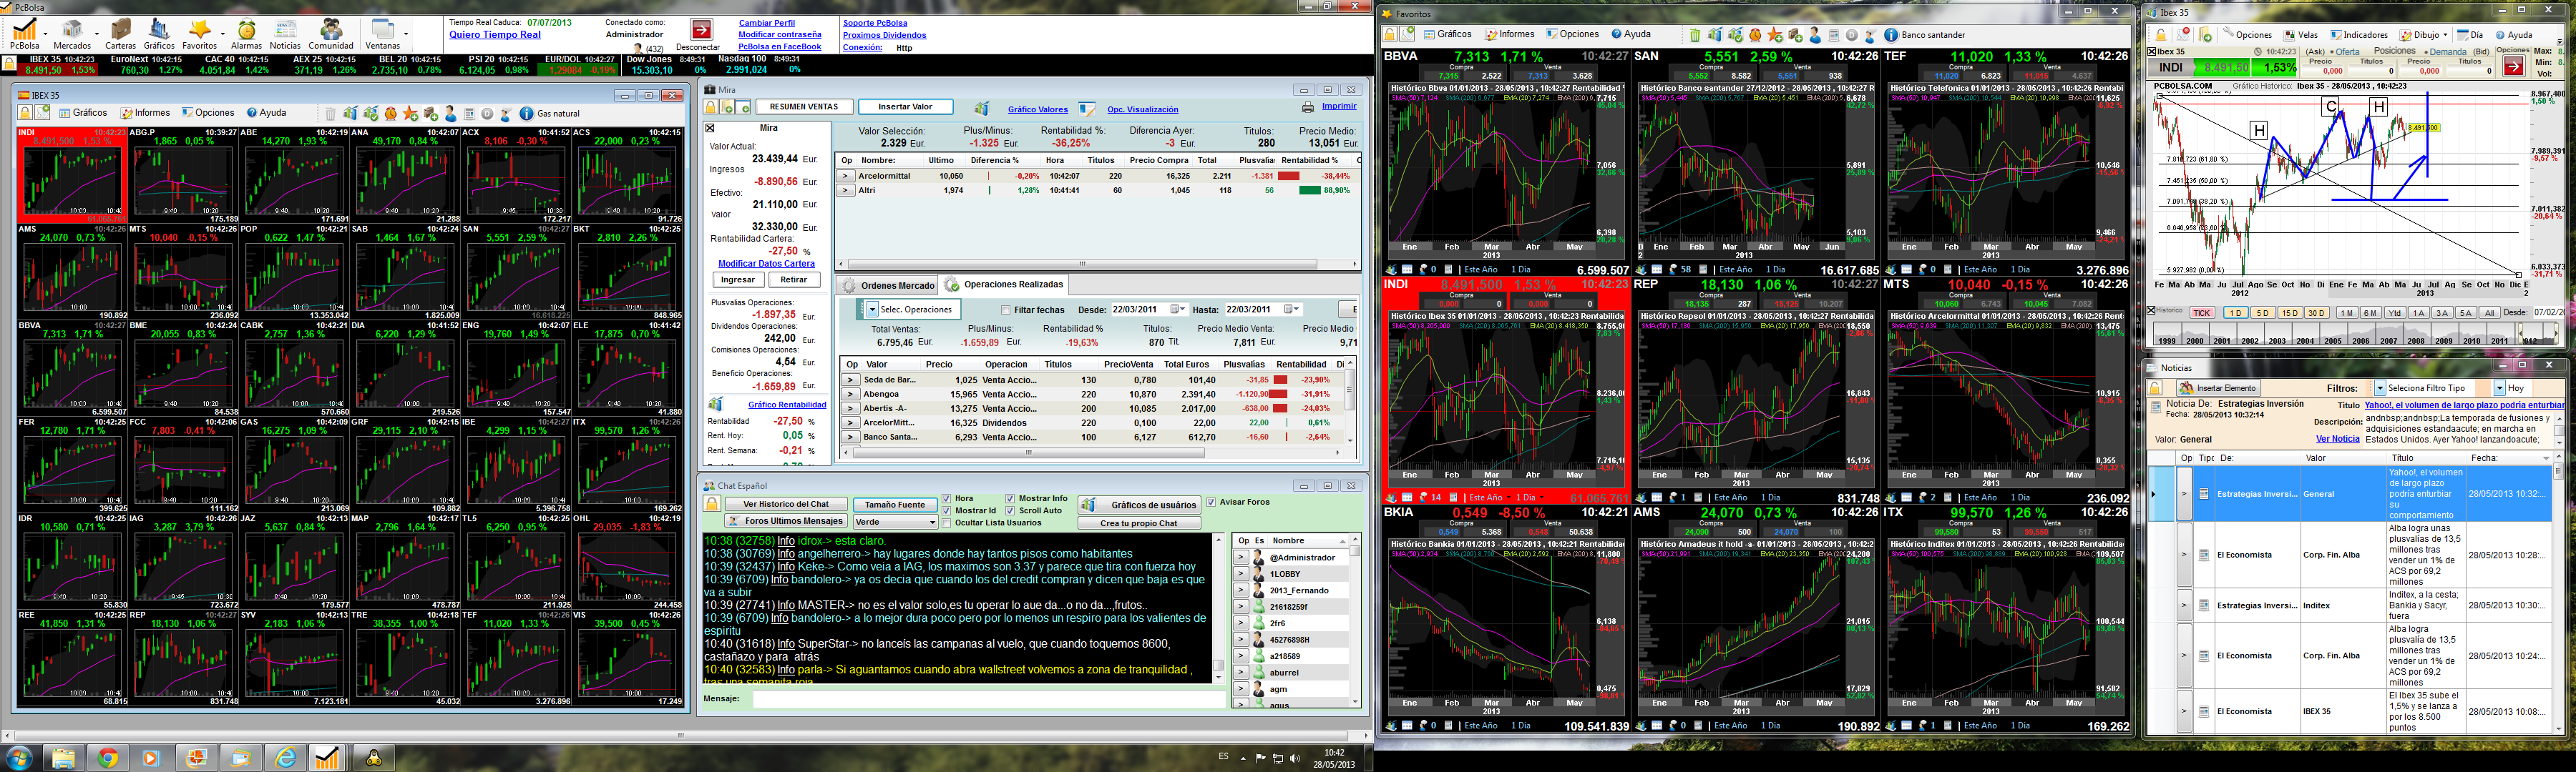Open the Carteras briefcase icon
2576x772 pixels.
pyautogui.click(x=121, y=30)
